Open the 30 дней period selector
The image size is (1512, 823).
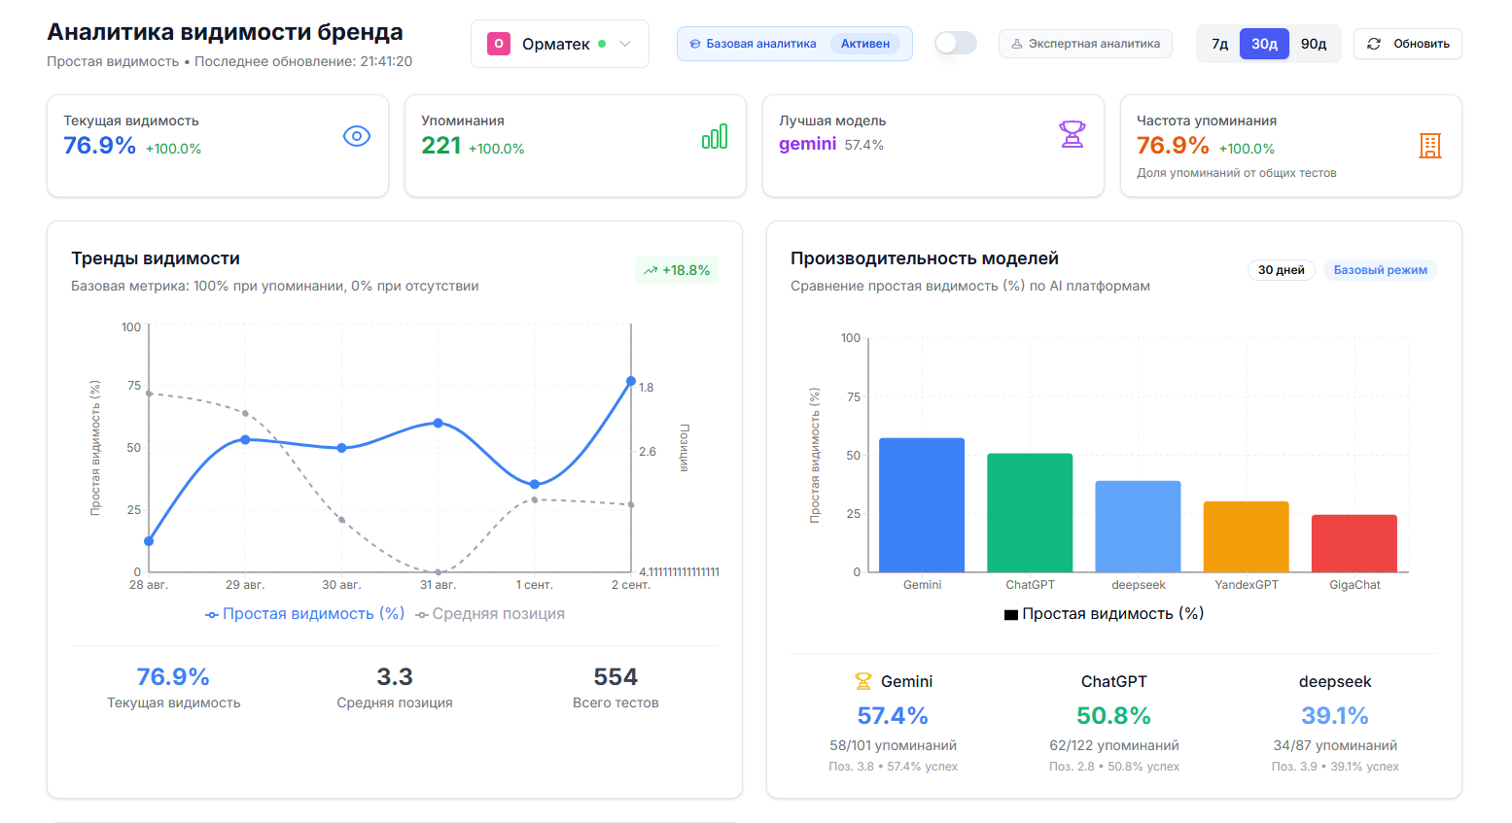pyautogui.click(x=1281, y=269)
